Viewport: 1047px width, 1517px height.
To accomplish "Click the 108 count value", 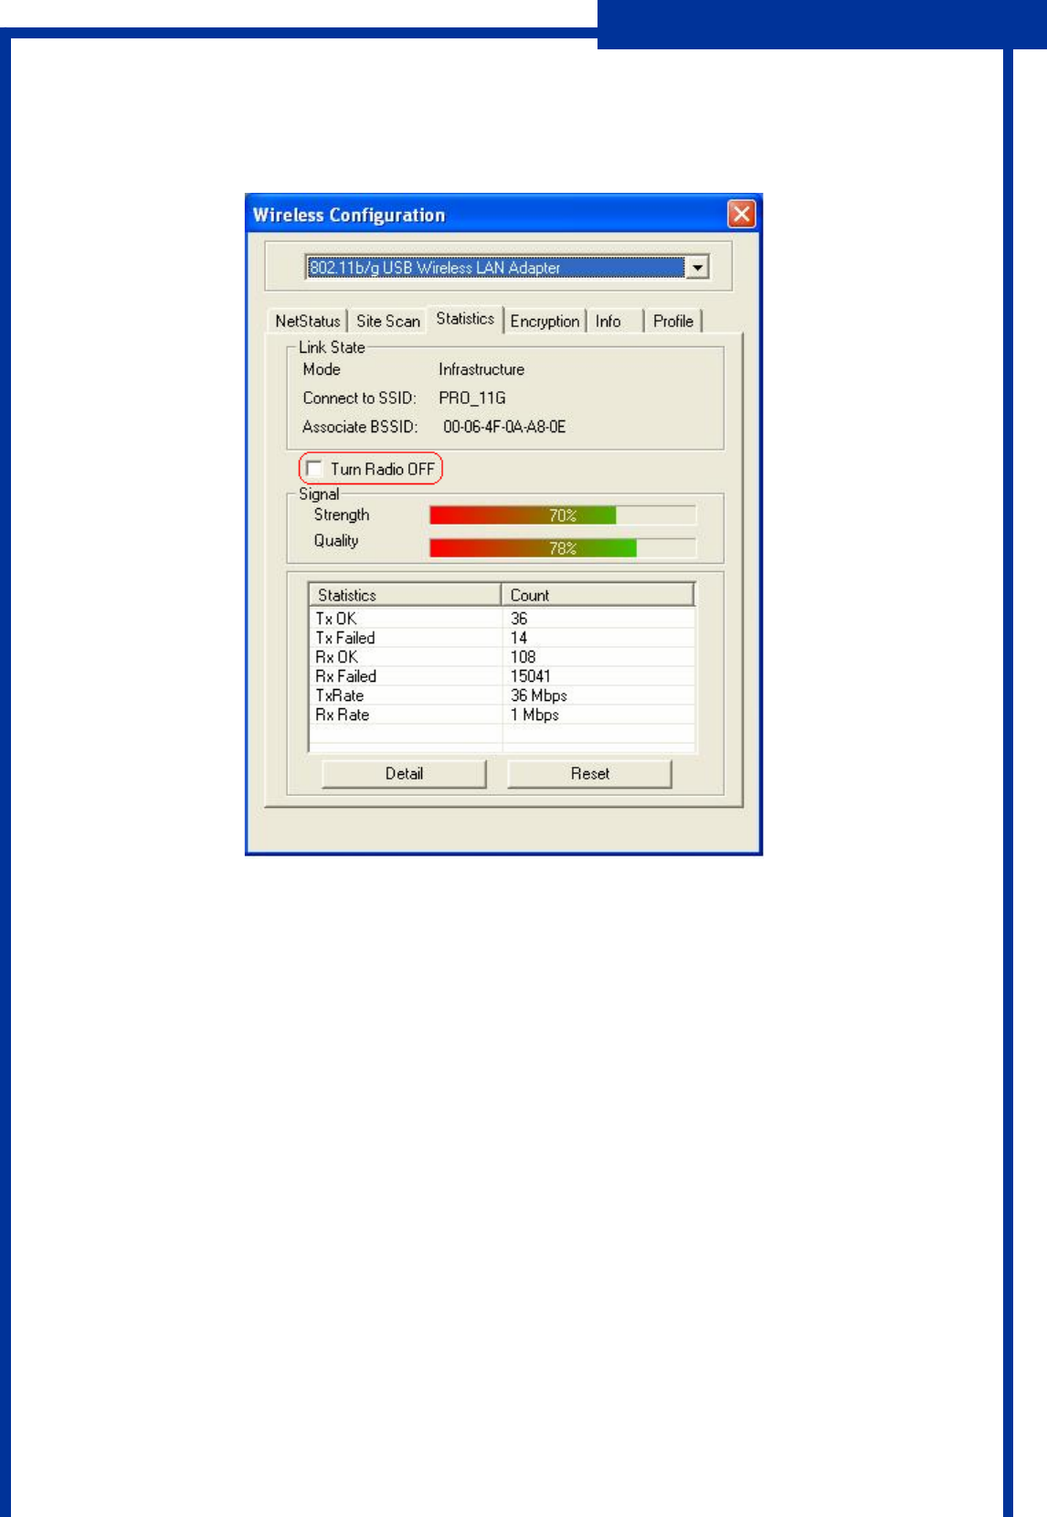I will [523, 657].
